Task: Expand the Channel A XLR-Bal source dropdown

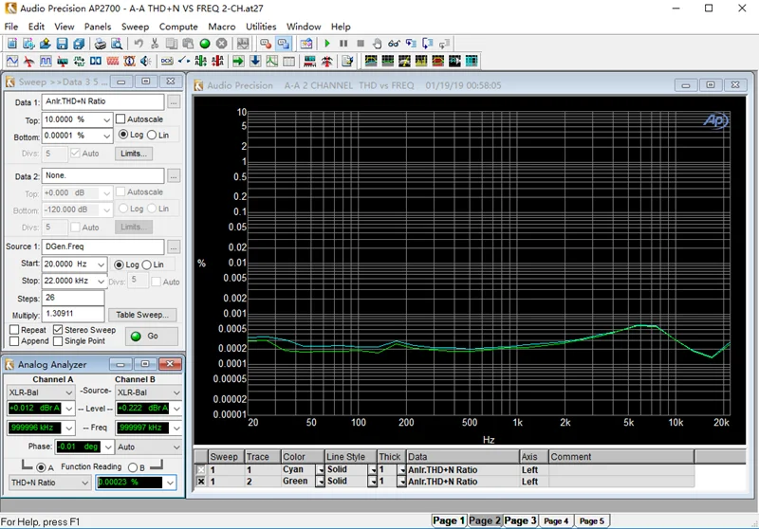Action: (68, 392)
